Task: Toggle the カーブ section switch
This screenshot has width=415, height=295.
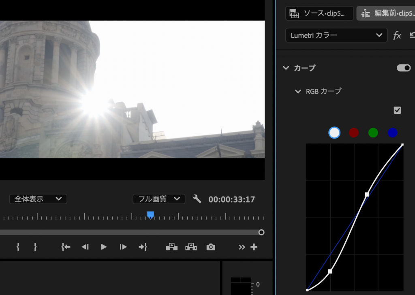Action: [x=404, y=68]
